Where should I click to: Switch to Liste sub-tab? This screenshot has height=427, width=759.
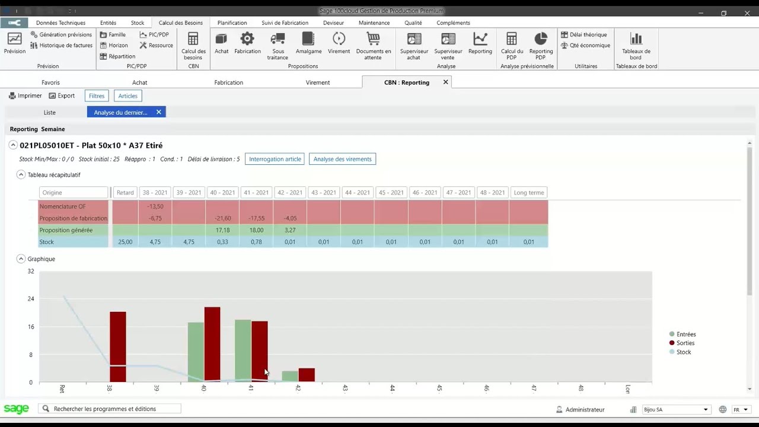pyautogui.click(x=49, y=112)
